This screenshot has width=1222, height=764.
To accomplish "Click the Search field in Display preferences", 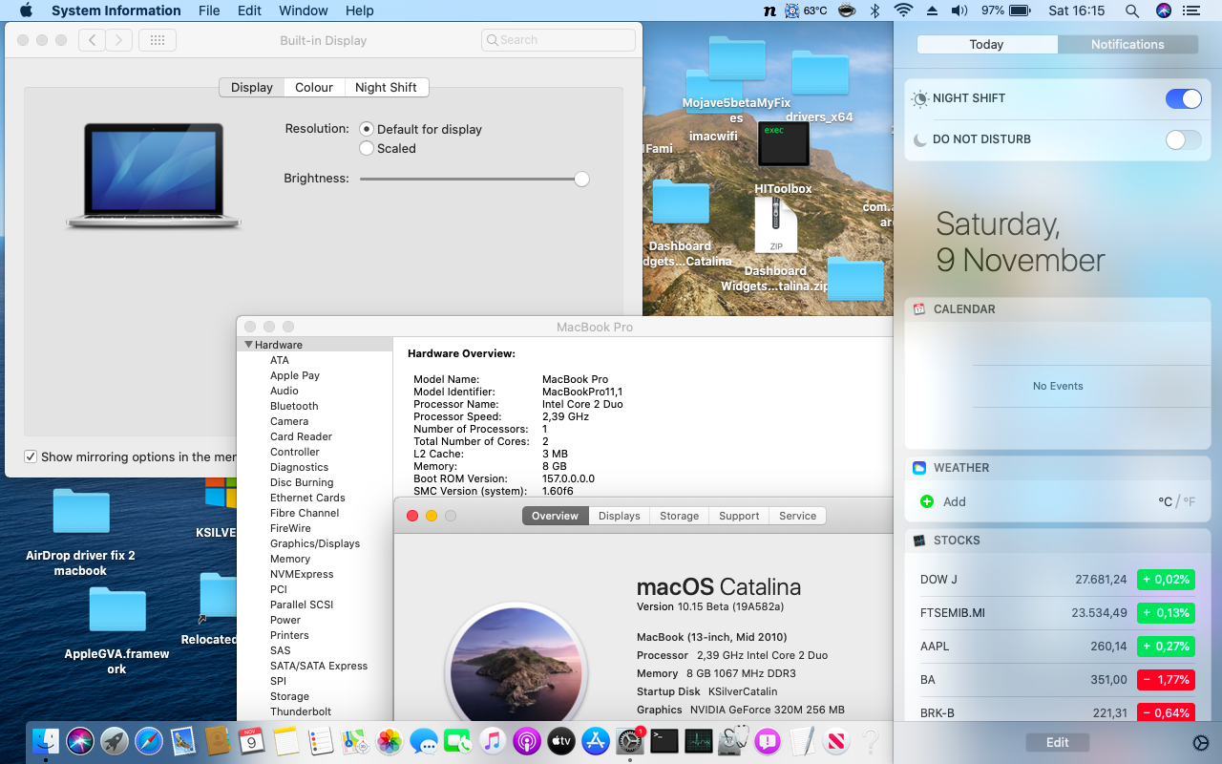I will (558, 40).
